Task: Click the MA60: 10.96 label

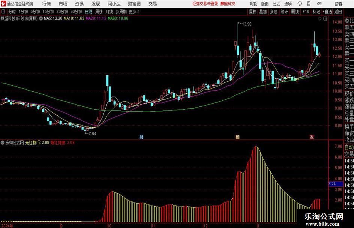Action: click(118, 18)
